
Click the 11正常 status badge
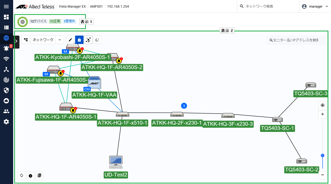pyautogui.click(x=55, y=21)
